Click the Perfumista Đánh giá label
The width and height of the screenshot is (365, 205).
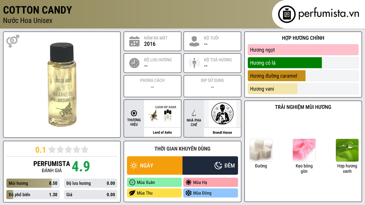pyautogui.click(x=52, y=167)
